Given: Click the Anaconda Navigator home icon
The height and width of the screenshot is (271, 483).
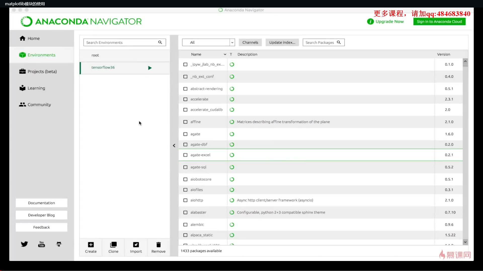Looking at the screenshot, I should pyautogui.click(x=22, y=38).
